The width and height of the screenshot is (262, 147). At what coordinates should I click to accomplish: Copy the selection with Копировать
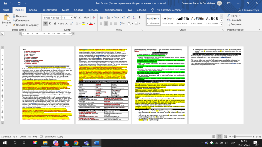(21, 21)
